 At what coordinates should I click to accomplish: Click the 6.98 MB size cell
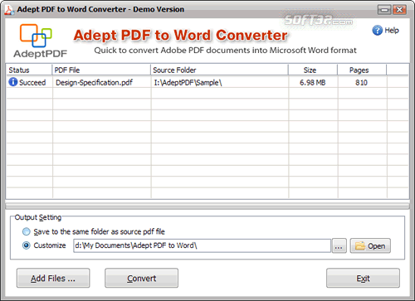313,82
